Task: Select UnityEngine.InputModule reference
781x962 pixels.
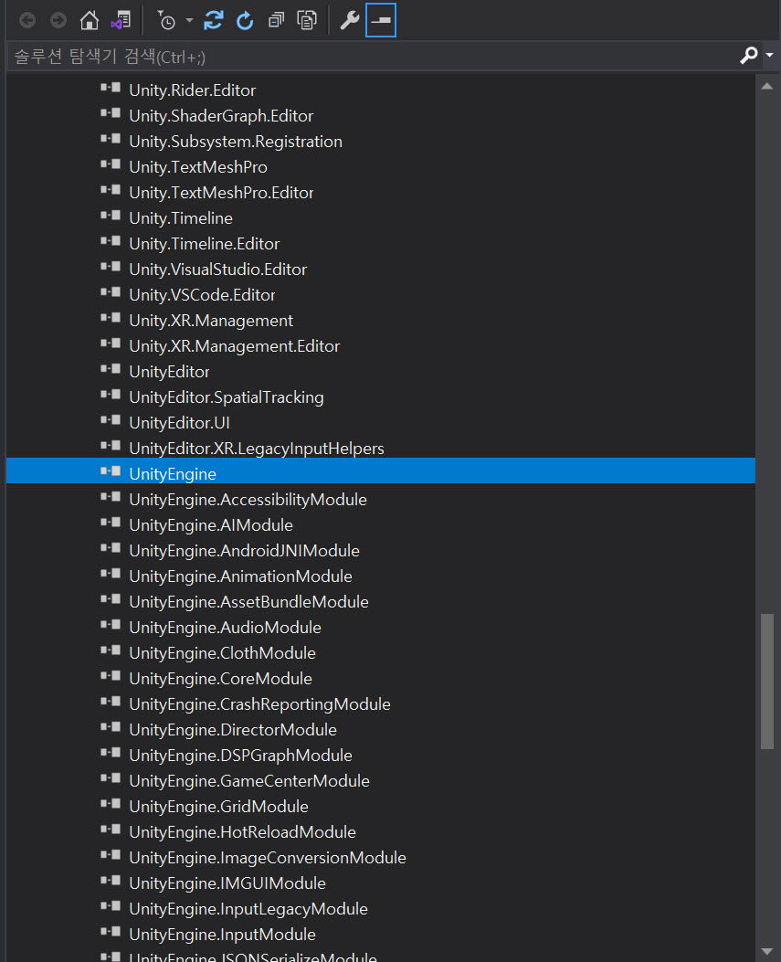Action: coord(222,935)
